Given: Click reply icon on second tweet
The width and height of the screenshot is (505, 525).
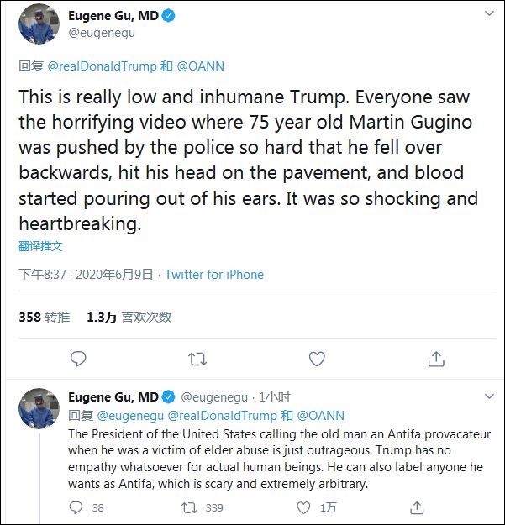Looking at the screenshot, I should (76, 507).
